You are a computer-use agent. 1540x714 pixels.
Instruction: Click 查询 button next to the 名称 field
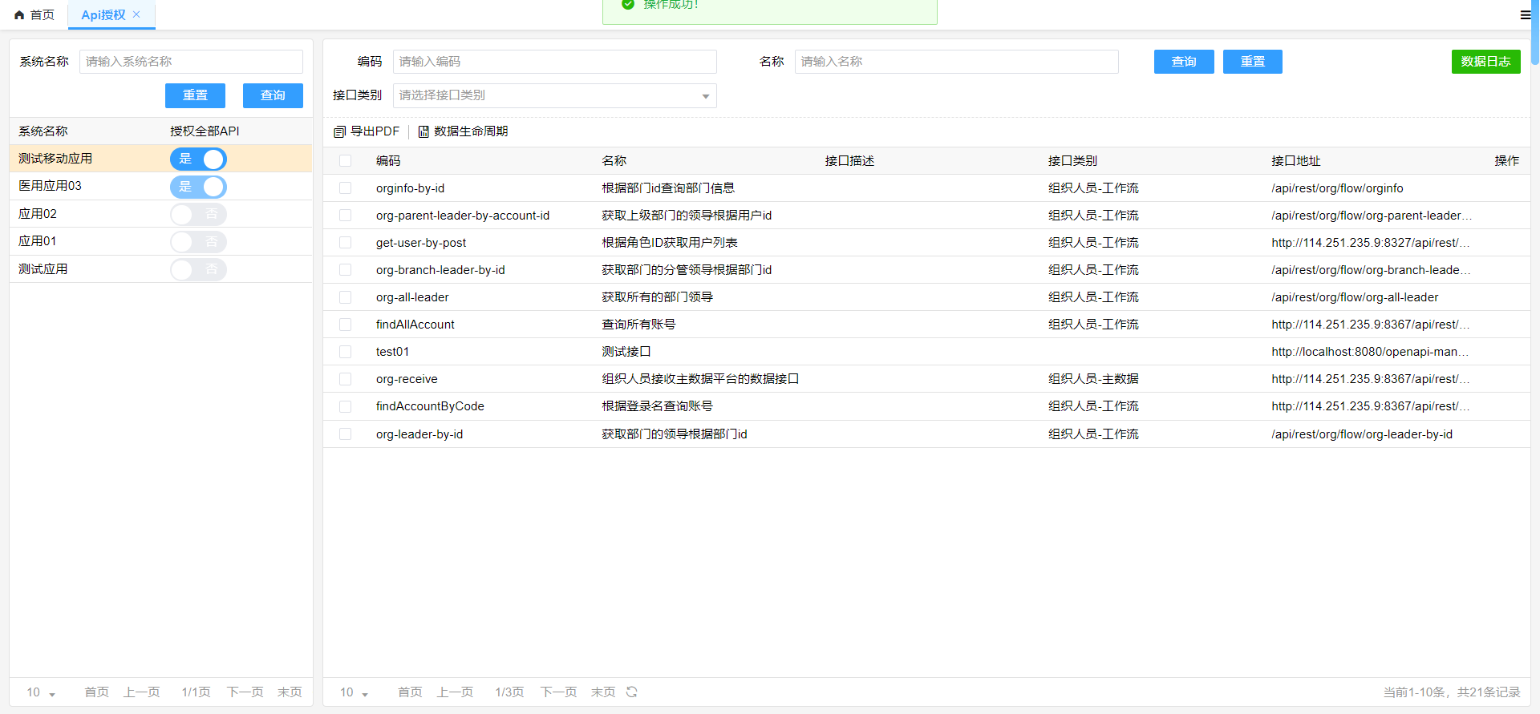[1183, 62]
